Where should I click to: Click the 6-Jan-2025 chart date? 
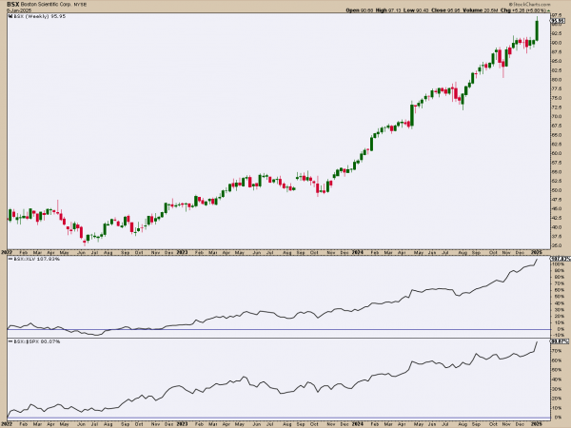point(19,10)
